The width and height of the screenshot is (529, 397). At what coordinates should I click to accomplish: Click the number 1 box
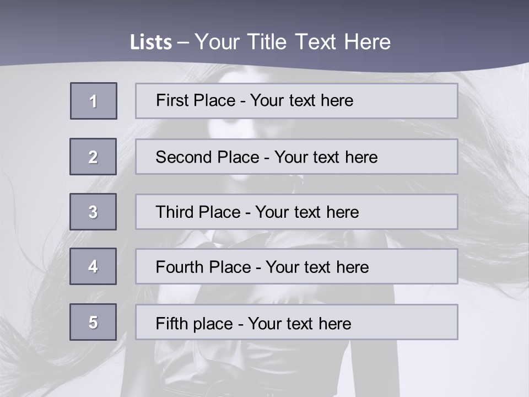click(x=94, y=101)
